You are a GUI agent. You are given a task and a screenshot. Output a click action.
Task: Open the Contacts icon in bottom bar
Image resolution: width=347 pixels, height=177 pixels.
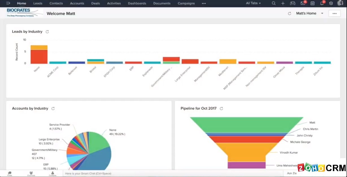(x=53, y=173)
